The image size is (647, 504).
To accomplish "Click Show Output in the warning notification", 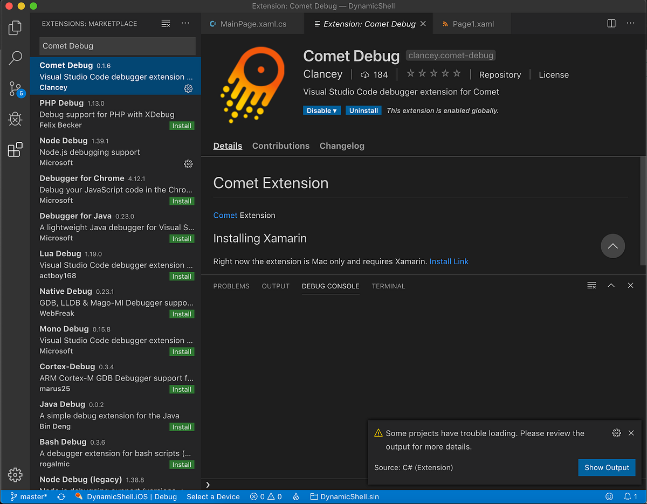I will (x=607, y=467).
